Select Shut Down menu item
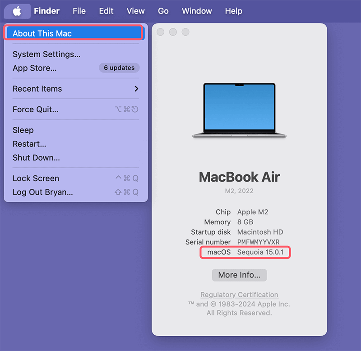Image resolution: width=361 pixels, height=351 pixels. (x=75, y=157)
